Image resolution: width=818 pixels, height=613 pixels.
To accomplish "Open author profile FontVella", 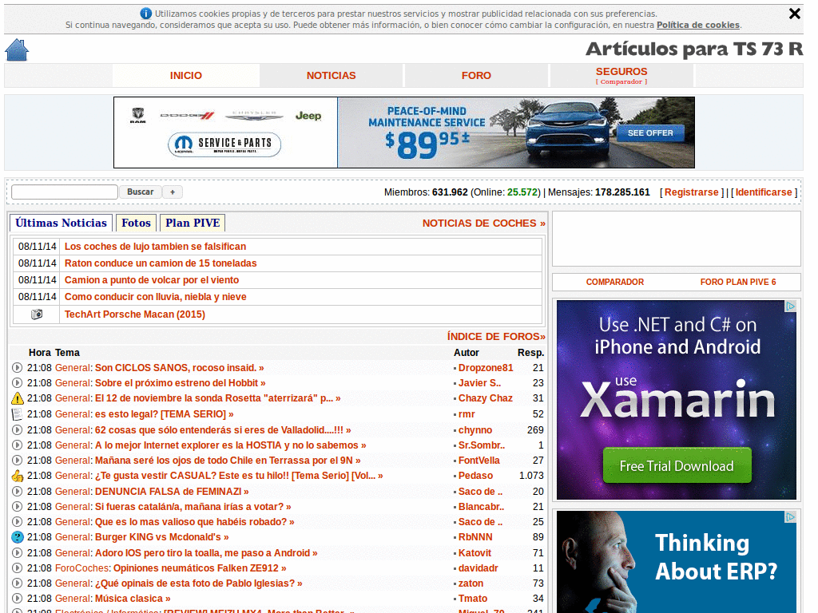I will coord(479,461).
